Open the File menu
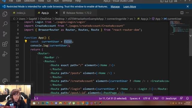Screen dimensions: 192x108 [x=11, y=1]
